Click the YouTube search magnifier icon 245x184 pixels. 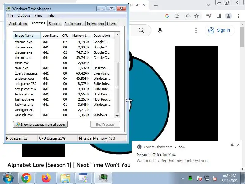point(141,30)
